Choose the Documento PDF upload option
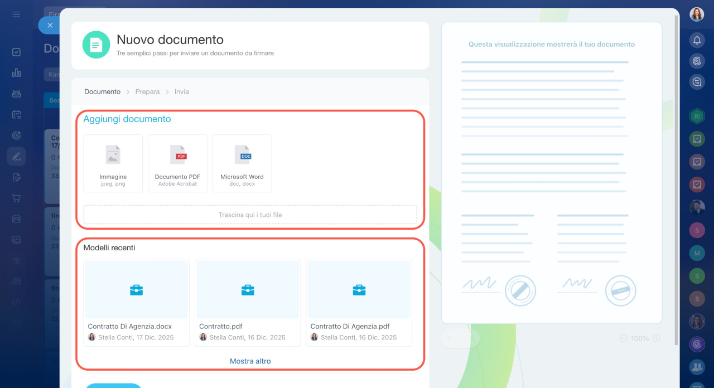The image size is (714, 388). pos(177,163)
